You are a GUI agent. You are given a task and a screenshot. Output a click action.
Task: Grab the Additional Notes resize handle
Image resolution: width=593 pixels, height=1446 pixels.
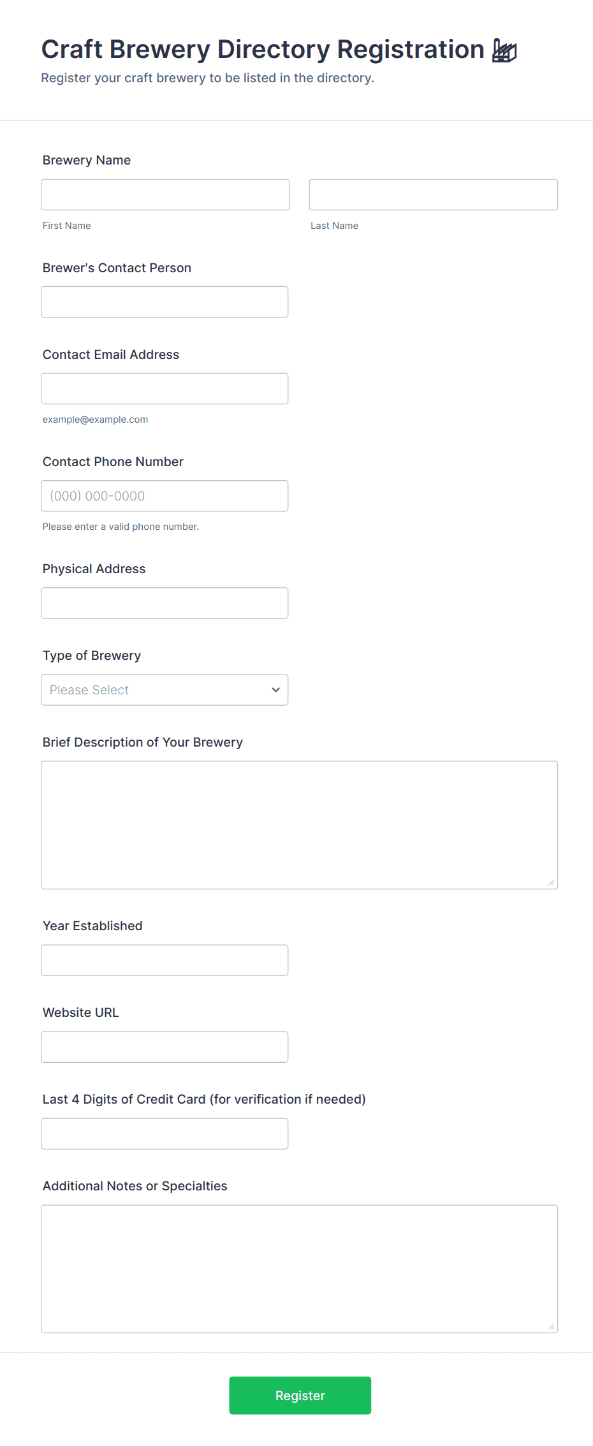coord(552,1326)
